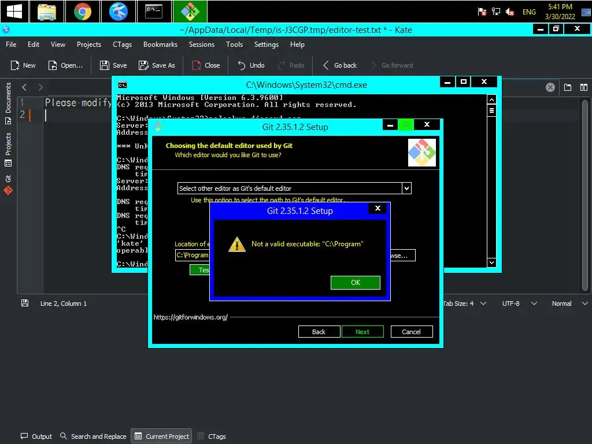Click Back in Git Setup

coord(319,331)
